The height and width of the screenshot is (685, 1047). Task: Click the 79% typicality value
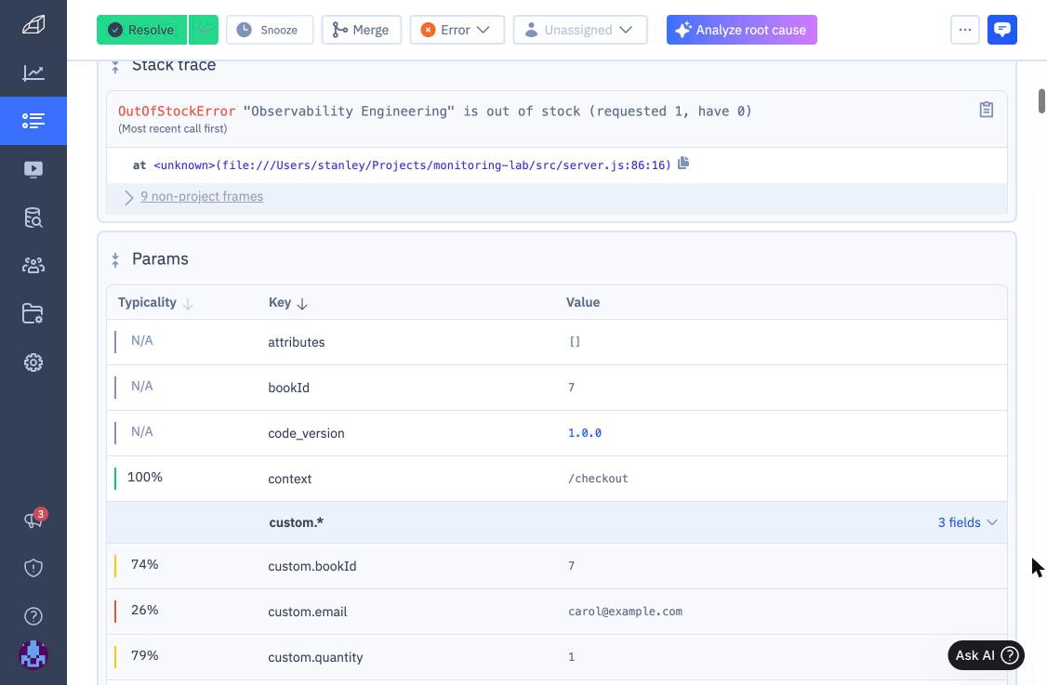145,655
